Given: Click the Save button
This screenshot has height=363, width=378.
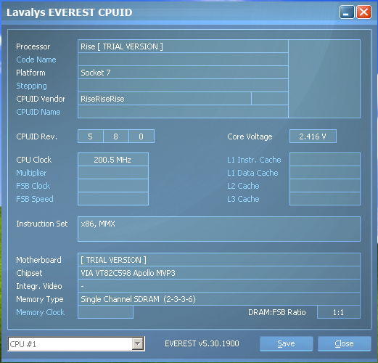Looking at the screenshot, I should point(286,343).
